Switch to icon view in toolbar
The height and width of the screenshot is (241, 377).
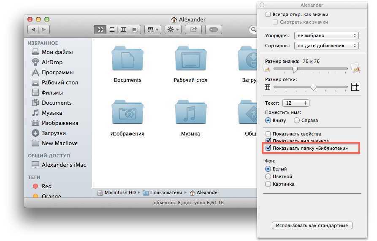pyautogui.click(x=100, y=30)
